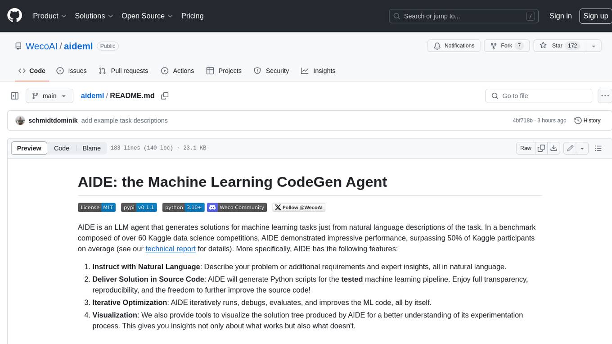Click the Sign up button
Viewport: 612px width, 344px height.
595,16
